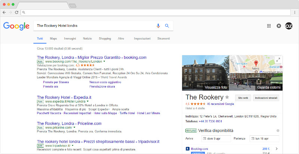This screenshot has width=299, height=154.
Task: Switch to the Shopping tab
Action: pyautogui.click(x=105, y=39)
